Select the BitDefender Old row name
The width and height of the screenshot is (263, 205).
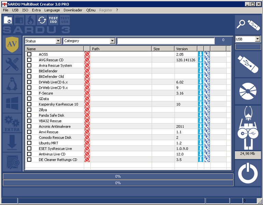coord(51,77)
